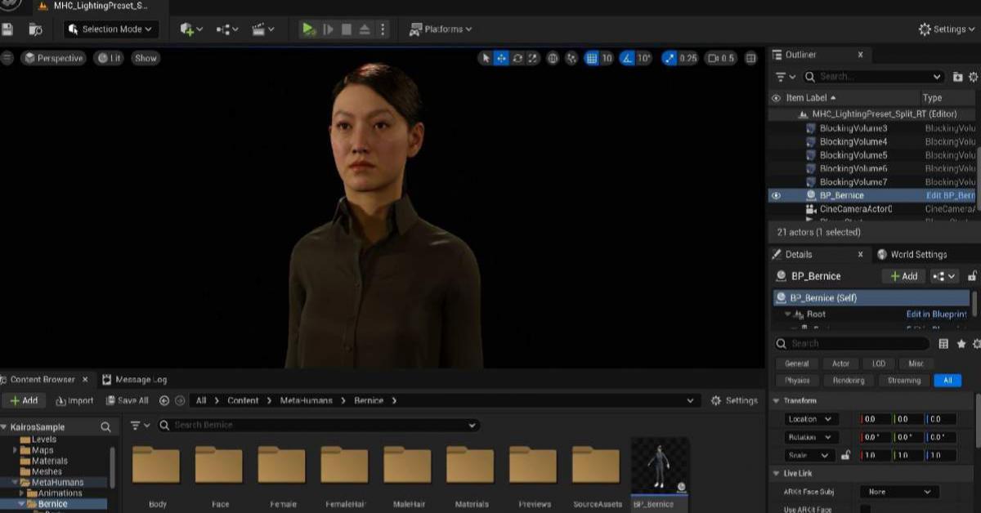Click the Edit BP_Bernice link in Outliner
The height and width of the screenshot is (513, 981).
[x=950, y=195]
